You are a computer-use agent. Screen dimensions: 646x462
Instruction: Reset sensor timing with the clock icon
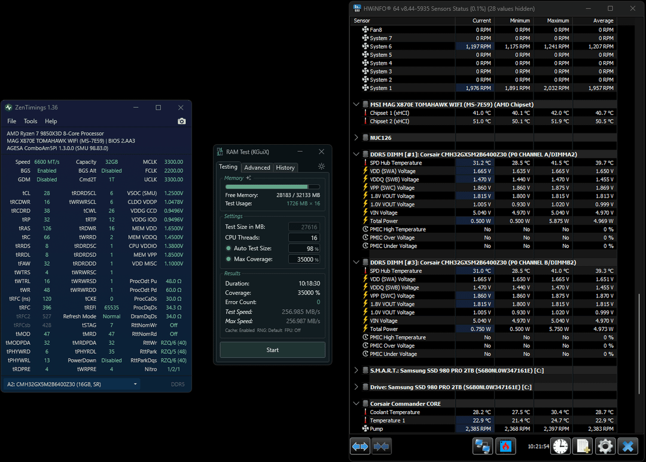tap(560, 446)
